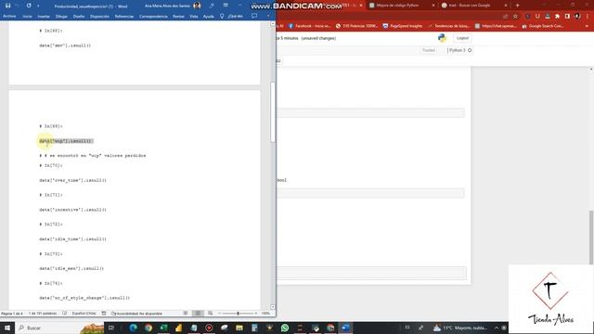This screenshot has height=334, width=594.
Task: Click the Comments speech bubble icon in Word
Action: [254, 16]
